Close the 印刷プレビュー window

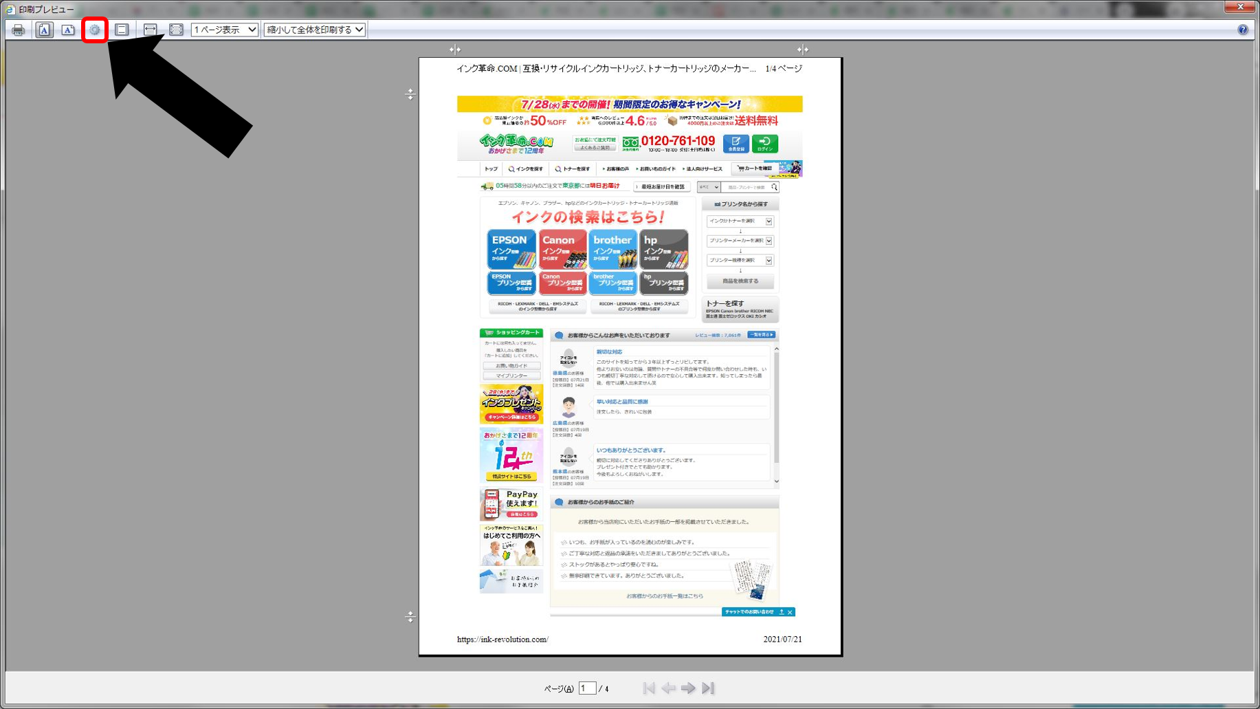coord(1241,7)
